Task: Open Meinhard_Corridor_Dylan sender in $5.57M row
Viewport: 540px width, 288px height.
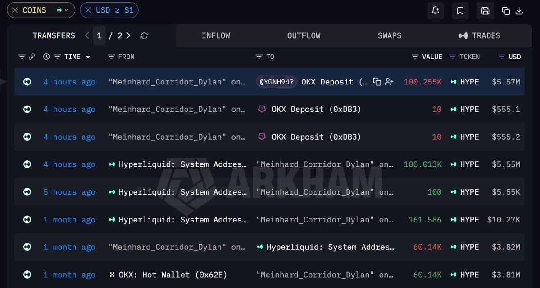Action: (x=177, y=82)
